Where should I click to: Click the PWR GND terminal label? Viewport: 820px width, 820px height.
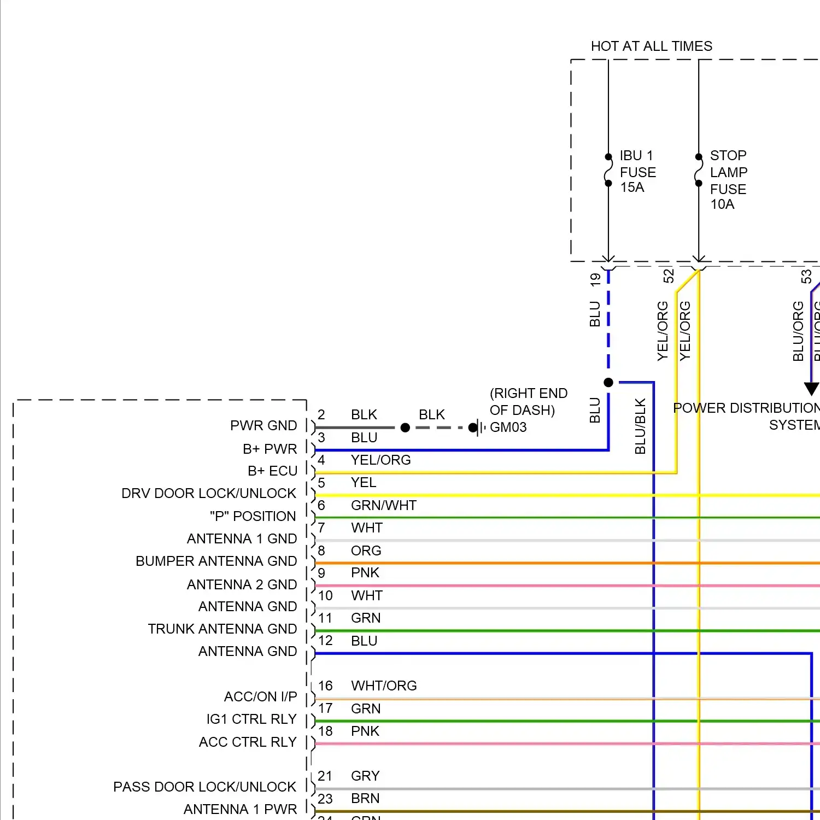tap(263, 426)
